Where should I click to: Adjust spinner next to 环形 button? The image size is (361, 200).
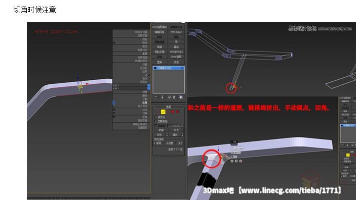167,135
